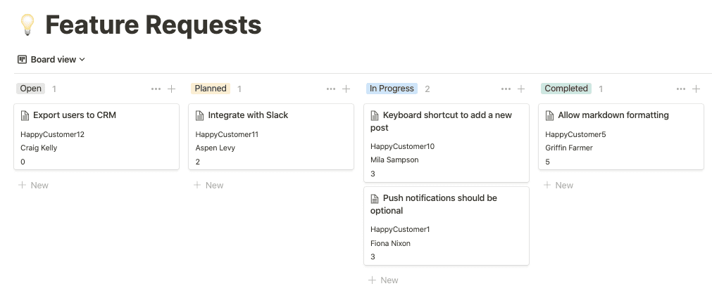Open the three-dot menu for Open column
Image resolution: width=712 pixels, height=298 pixels.
point(156,89)
